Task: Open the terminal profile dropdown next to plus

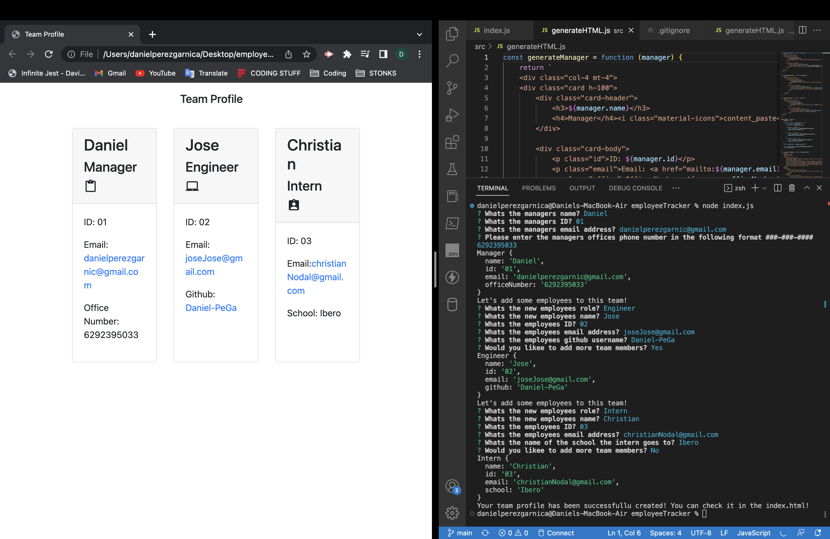Action: [x=765, y=188]
